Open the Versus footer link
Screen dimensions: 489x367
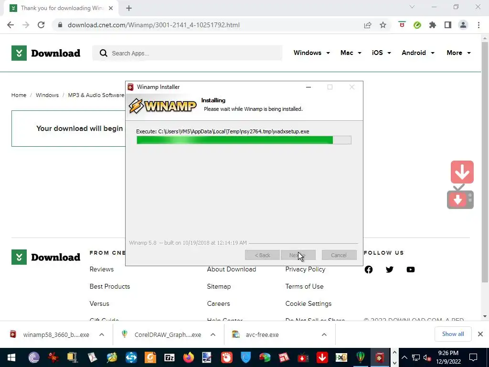(x=99, y=303)
